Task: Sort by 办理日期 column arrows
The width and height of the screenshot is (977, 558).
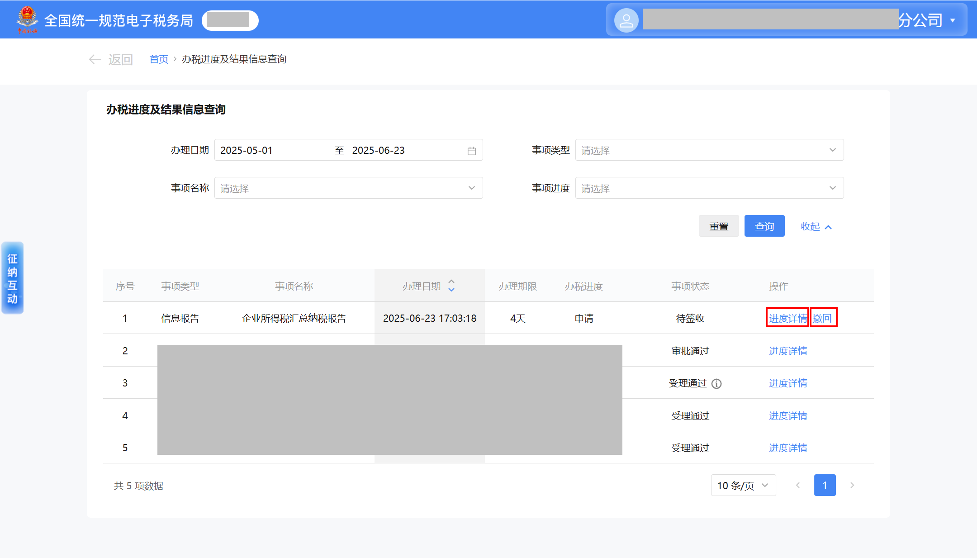Action: point(451,286)
